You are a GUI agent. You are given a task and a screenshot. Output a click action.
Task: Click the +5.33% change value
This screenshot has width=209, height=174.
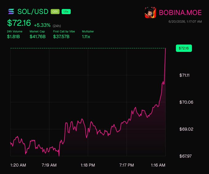point(42,25)
